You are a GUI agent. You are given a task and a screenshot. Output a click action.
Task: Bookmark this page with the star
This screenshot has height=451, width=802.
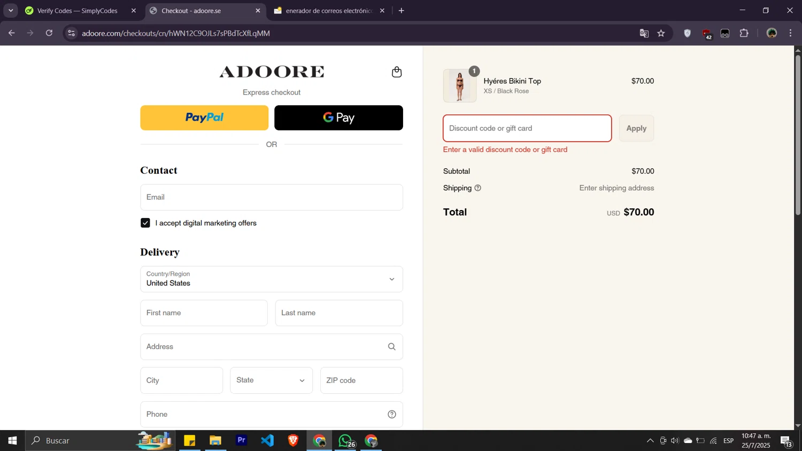point(661,34)
